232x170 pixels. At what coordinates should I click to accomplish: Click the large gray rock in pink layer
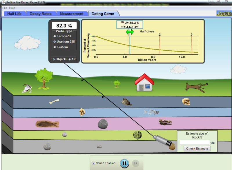click(x=103, y=124)
